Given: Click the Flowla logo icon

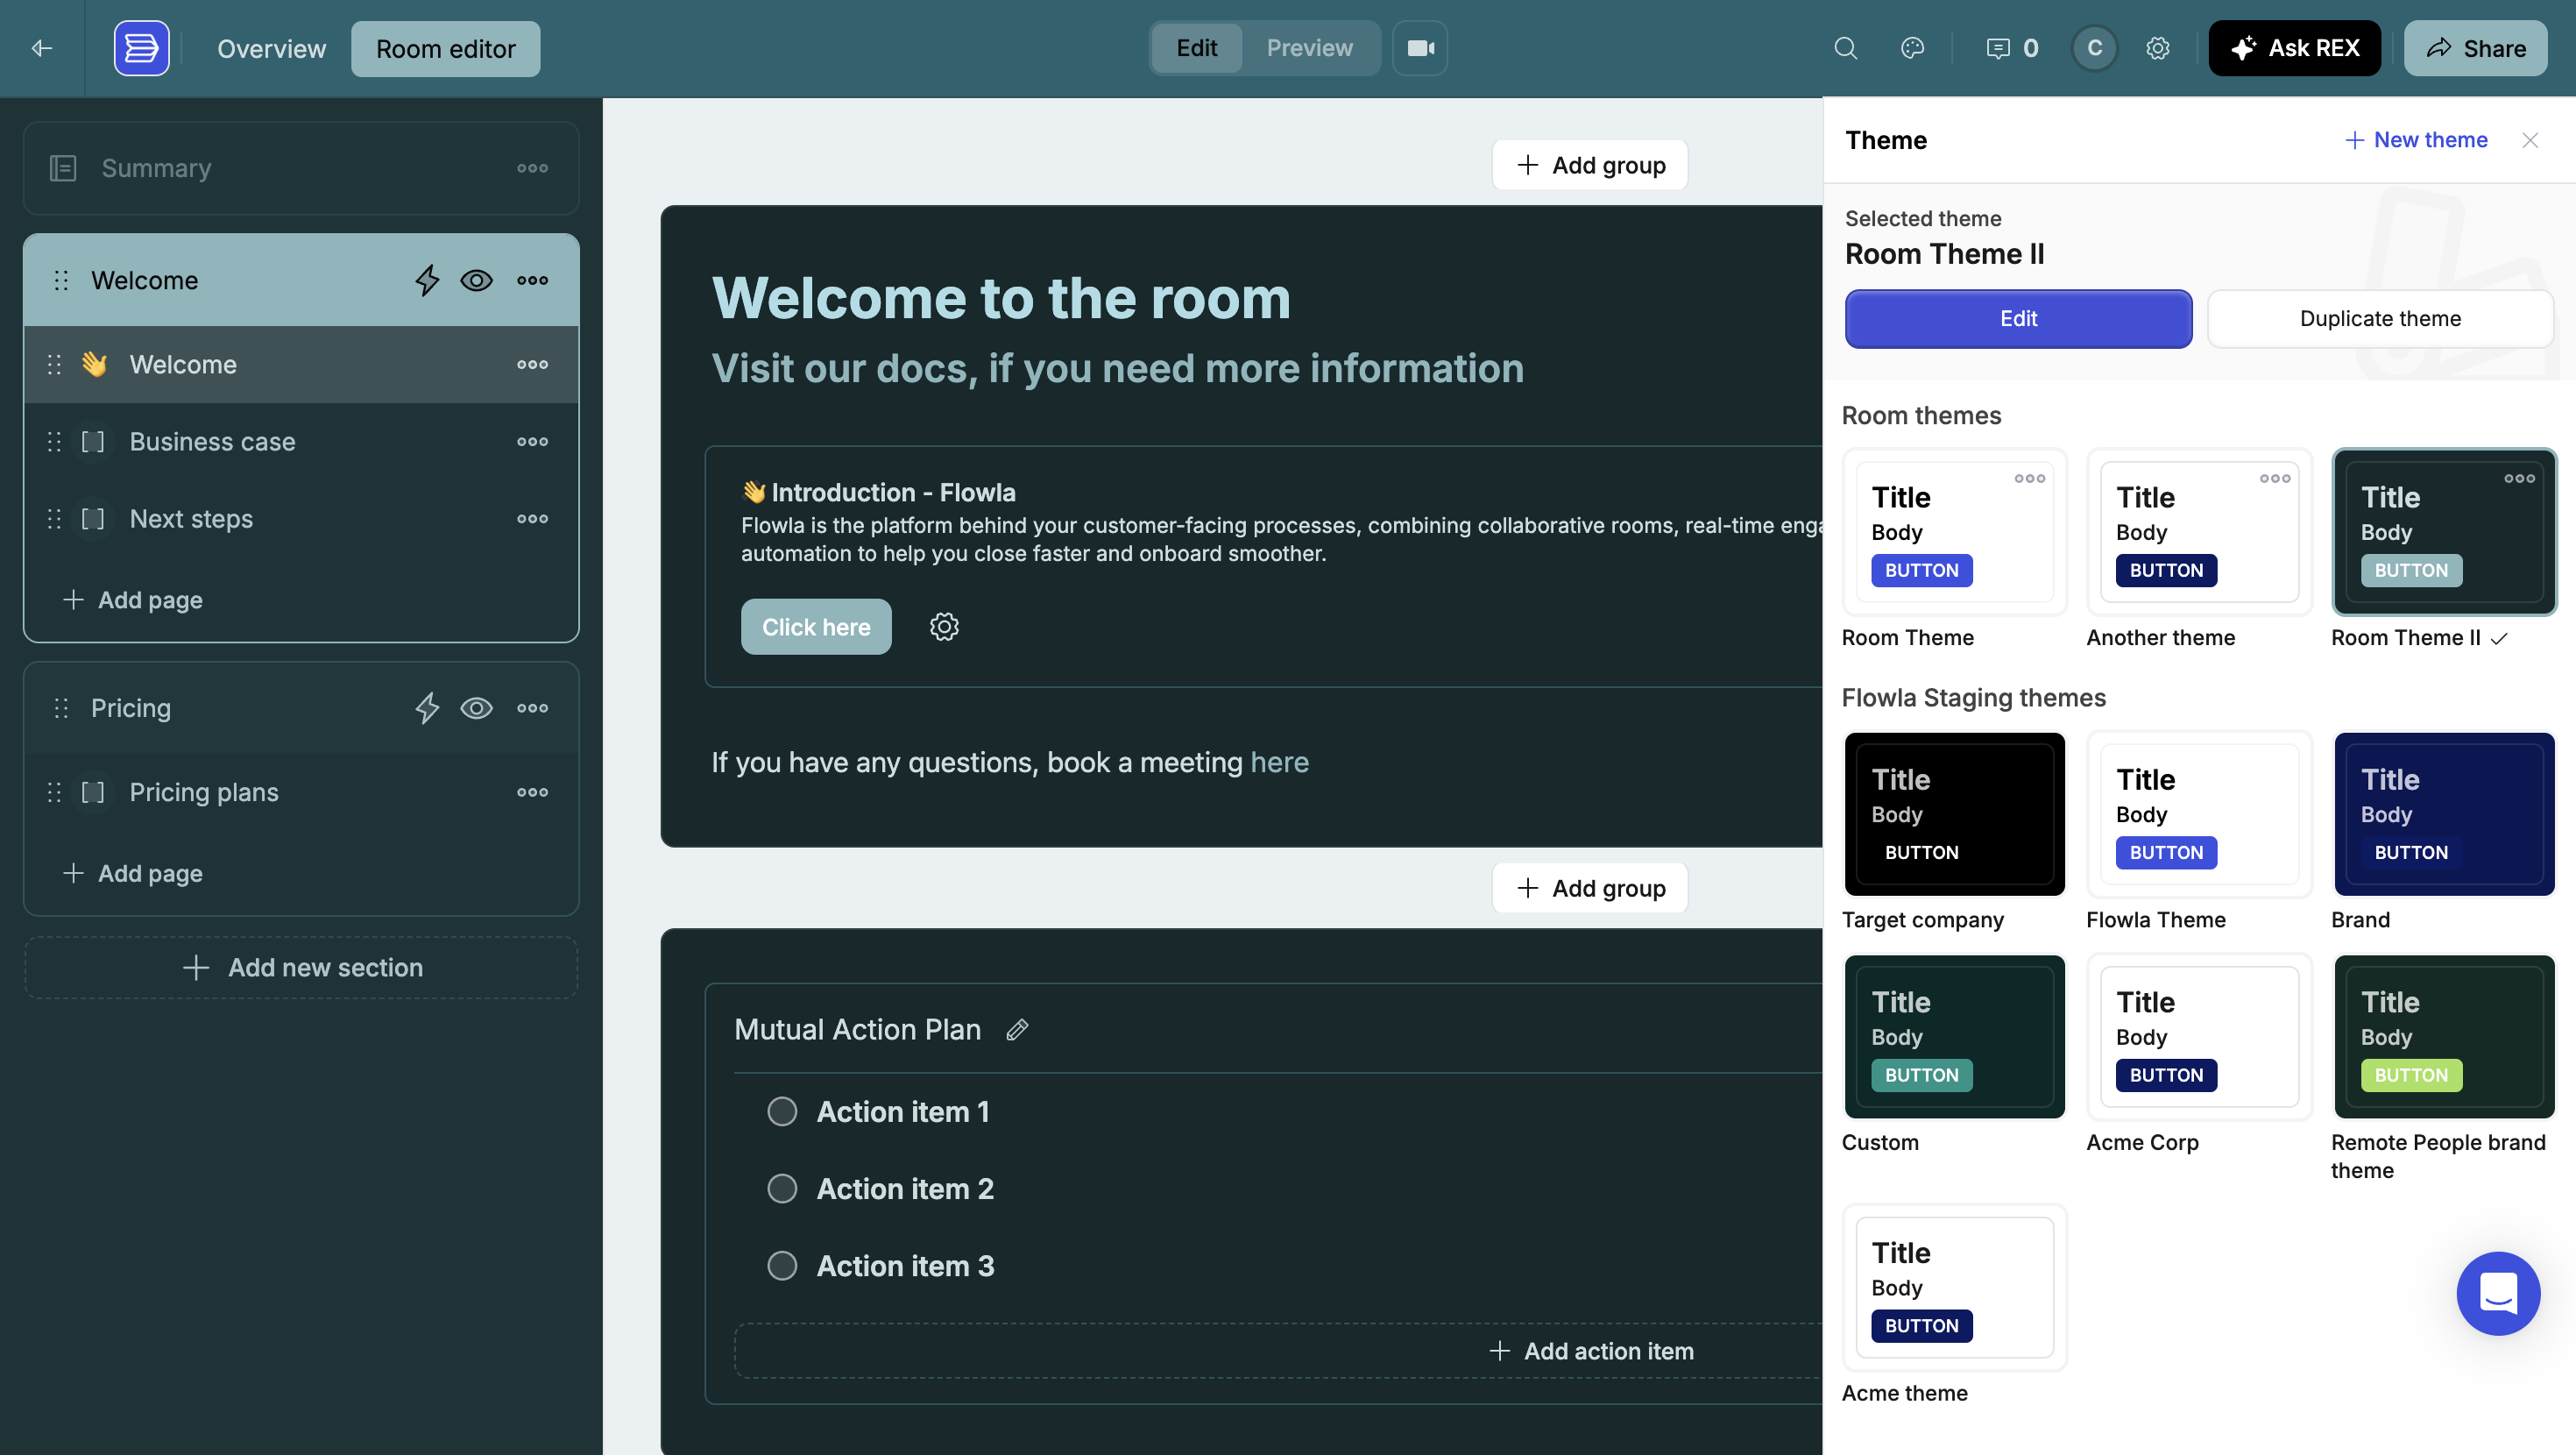Looking at the screenshot, I should 141,48.
